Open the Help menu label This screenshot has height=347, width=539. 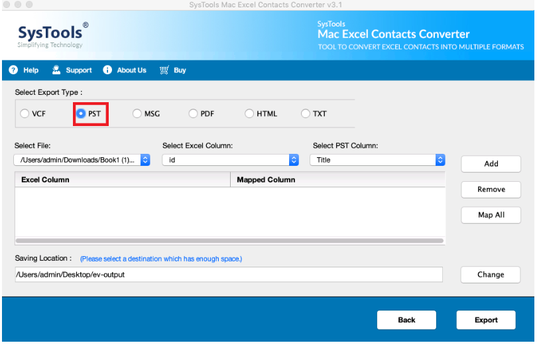point(31,70)
